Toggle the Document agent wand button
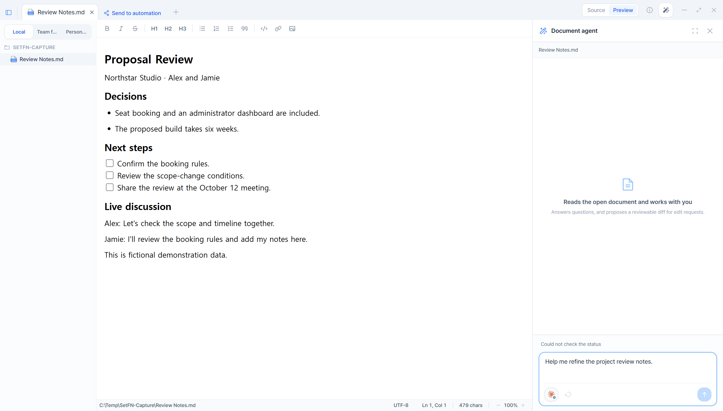Viewport: 723px width, 411px height. point(666,10)
